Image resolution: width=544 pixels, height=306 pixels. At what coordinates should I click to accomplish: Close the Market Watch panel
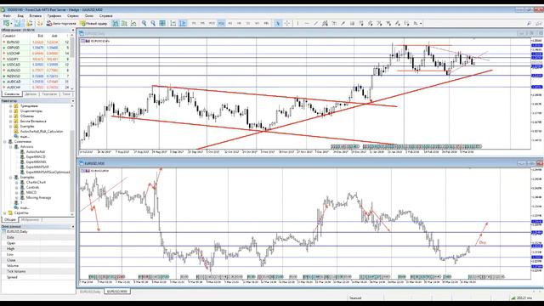72,31
